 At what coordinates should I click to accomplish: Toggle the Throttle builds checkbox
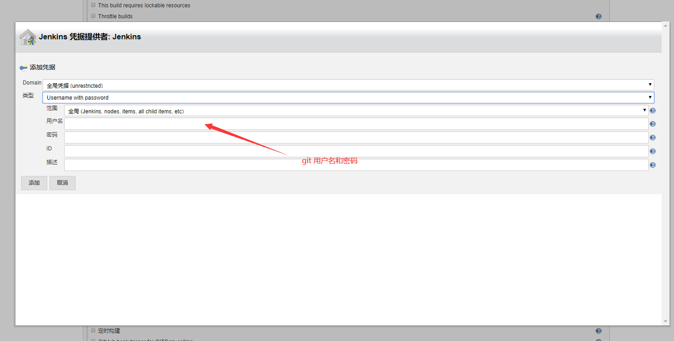point(93,16)
